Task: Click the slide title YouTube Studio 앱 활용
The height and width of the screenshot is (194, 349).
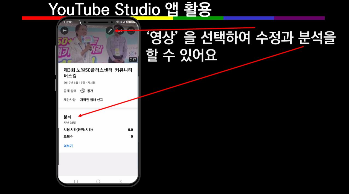Action: pos(130,10)
